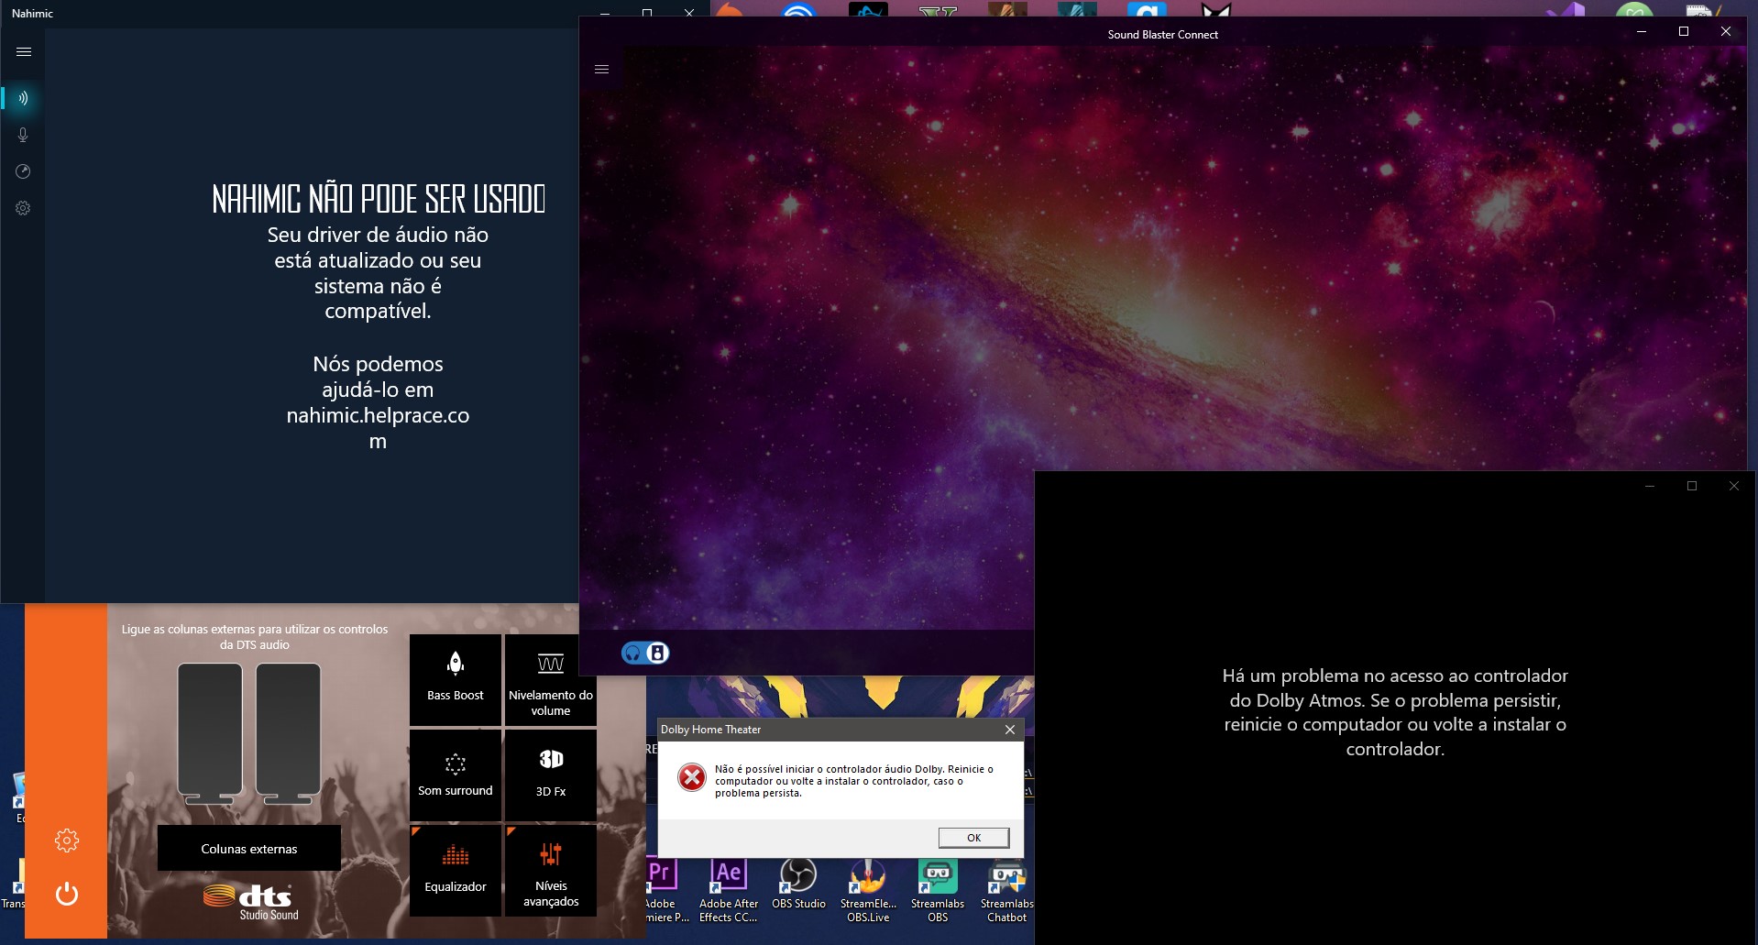Open DTS Studio Sound settings gear
The image size is (1758, 945).
pyautogui.click(x=67, y=841)
